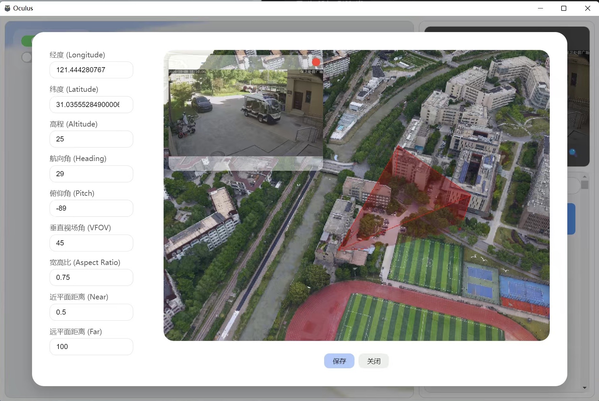
Task: Click the blue location marker in right preview
Action: (x=572, y=152)
